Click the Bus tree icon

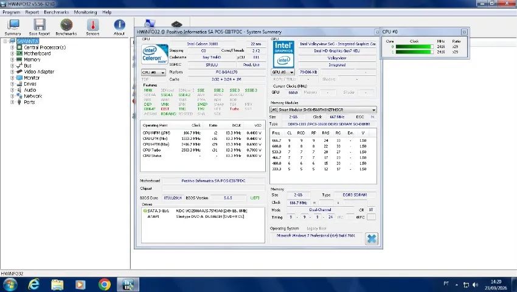point(19,65)
